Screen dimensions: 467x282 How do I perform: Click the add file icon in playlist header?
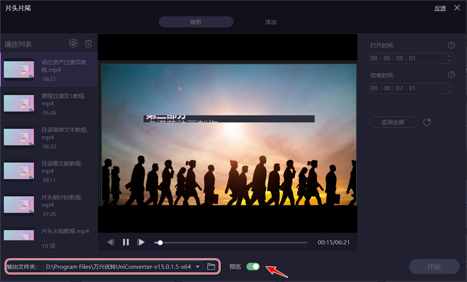coord(73,43)
